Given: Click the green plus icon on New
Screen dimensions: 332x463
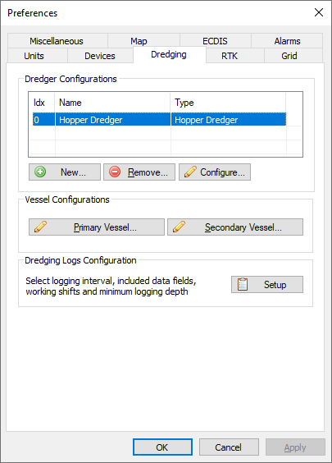Looking at the screenshot, I should click(x=40, y=172).
